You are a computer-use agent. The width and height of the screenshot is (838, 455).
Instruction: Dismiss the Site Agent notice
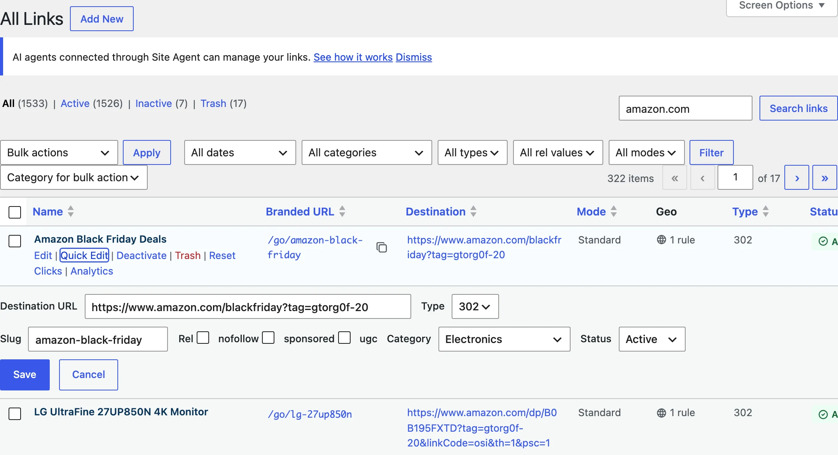click(414, 57)
